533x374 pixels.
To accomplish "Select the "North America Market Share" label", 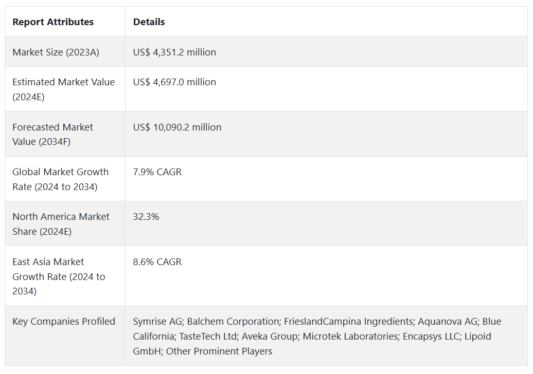I will (x=61, y=224).
